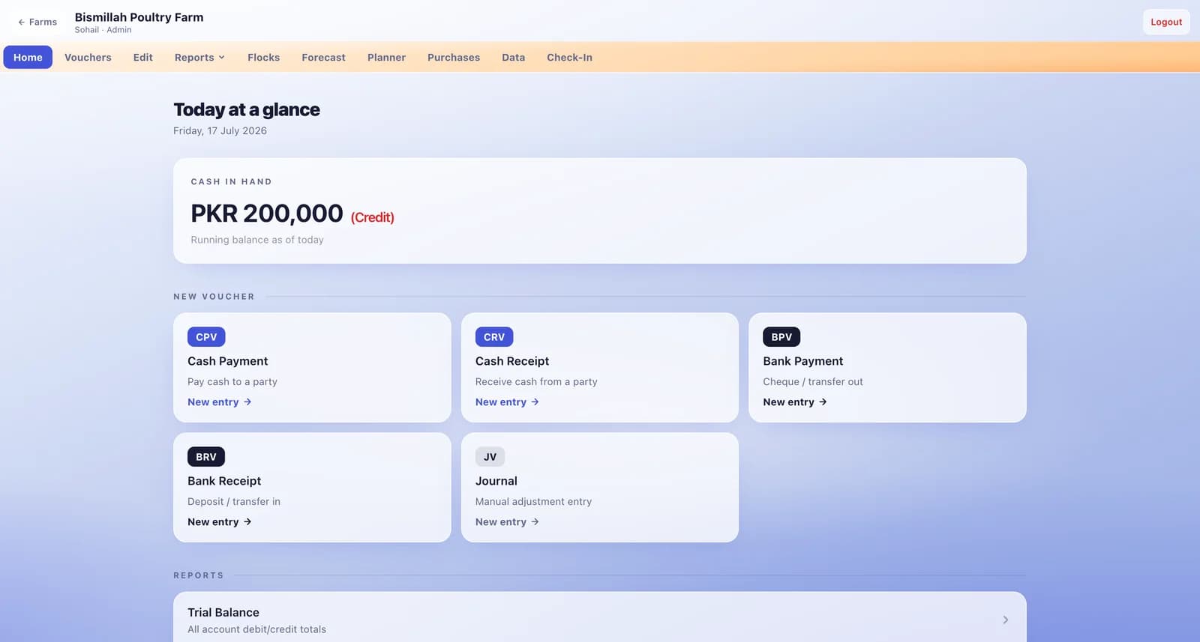Click the Cash Receipt card title

(512, 361)
